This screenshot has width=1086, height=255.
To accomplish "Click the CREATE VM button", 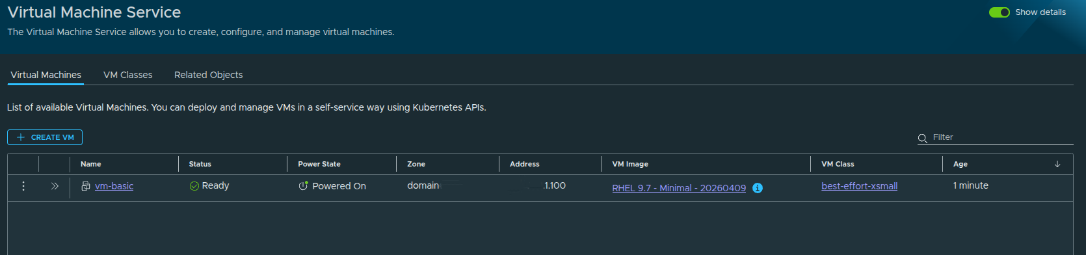I will pyautogui.click(x=45, y=137).
